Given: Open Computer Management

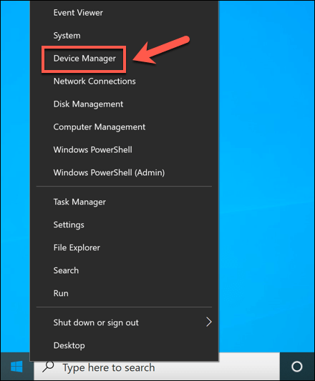Looking at the screenshot, I should (124, 127).
